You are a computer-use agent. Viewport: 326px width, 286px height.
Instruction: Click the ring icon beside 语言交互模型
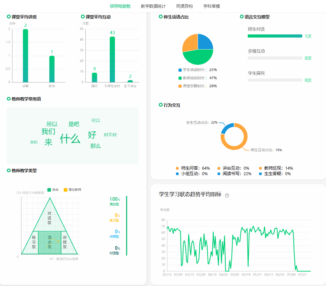coord(242,17)
